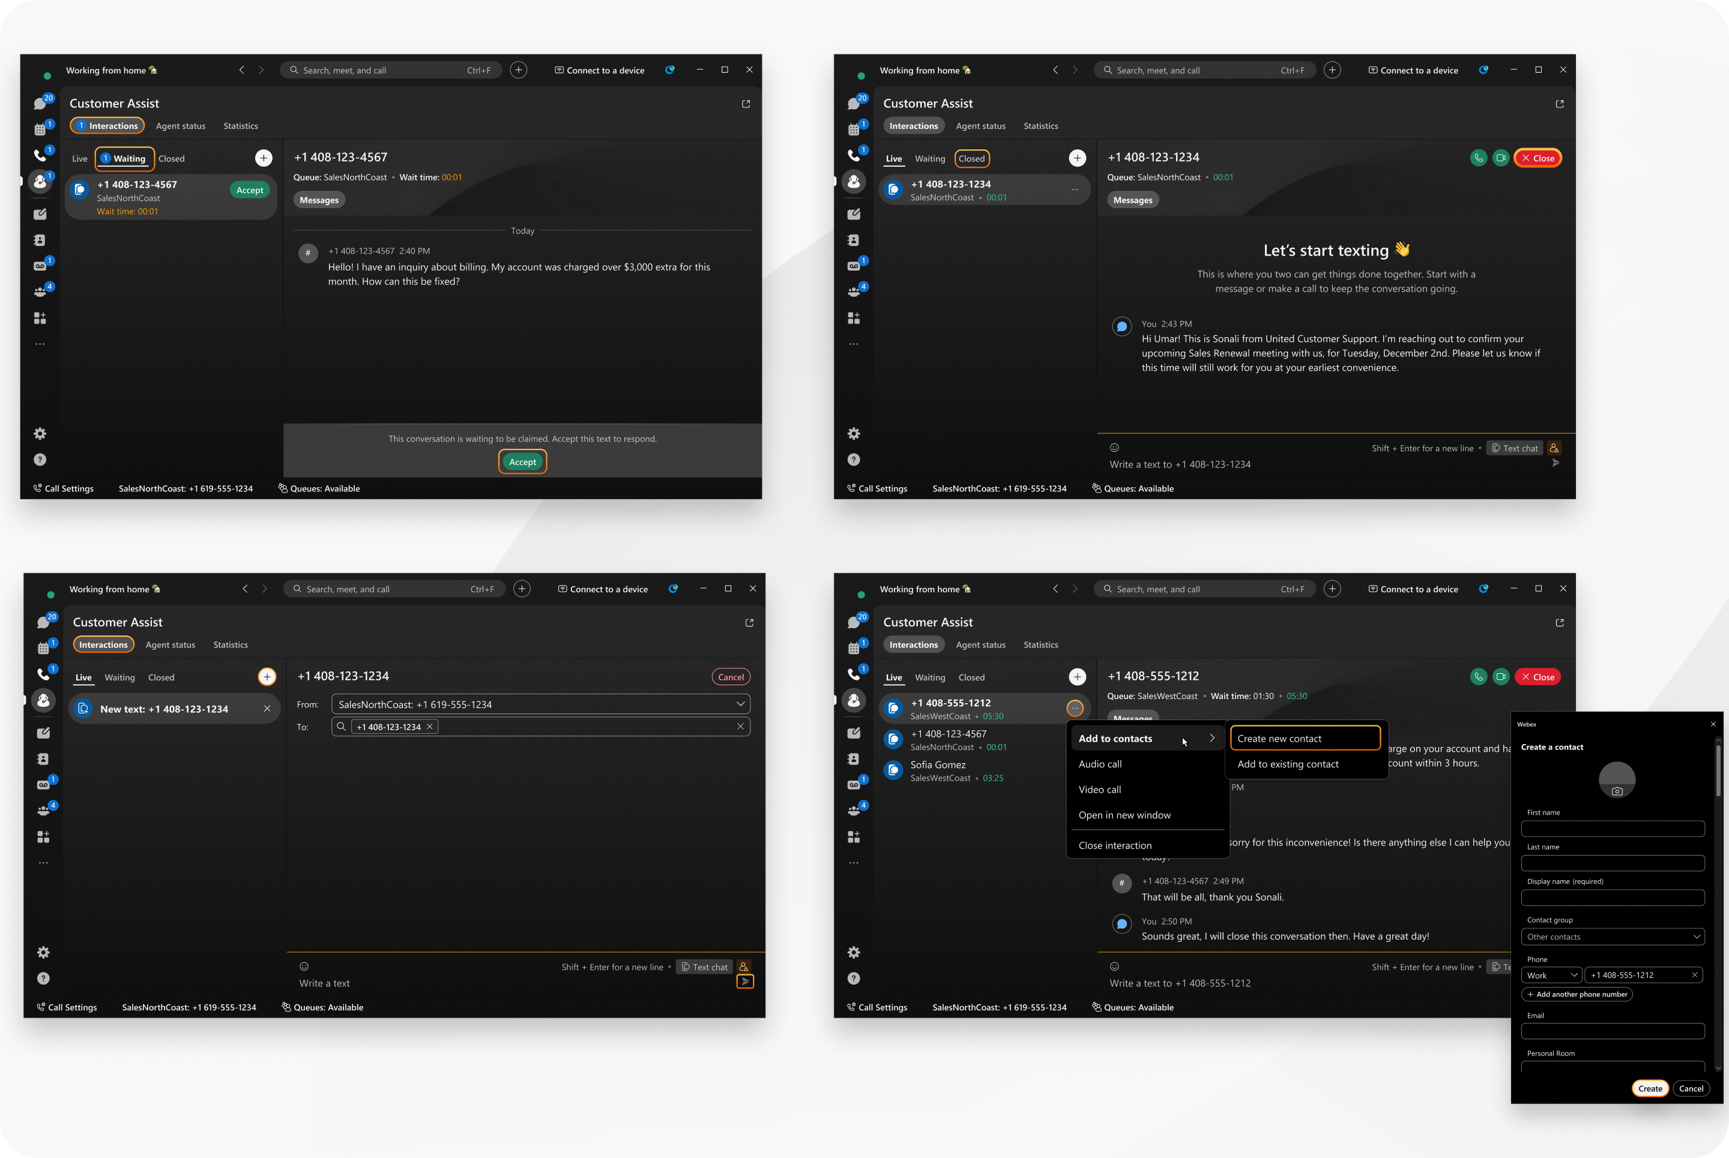Open Settings gear in the Waiting-tab window
The width and height of the screenshot is (1729, 1158).
click(x=41, y=434)
